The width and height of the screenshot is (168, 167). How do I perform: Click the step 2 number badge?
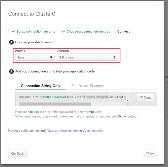click(x=11, y=72)
